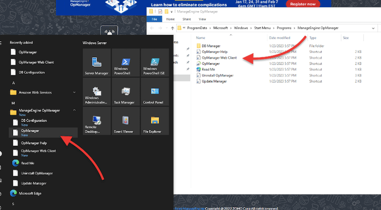Switch to the Share ribbon tab
Viewport: 381px width, 210px height.
[x=187, y=19]
